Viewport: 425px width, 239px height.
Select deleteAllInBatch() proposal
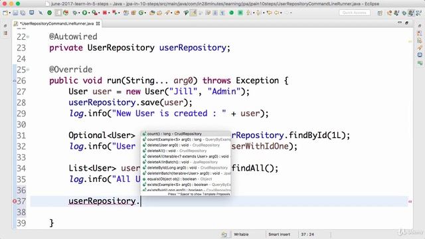pos(186,162)
